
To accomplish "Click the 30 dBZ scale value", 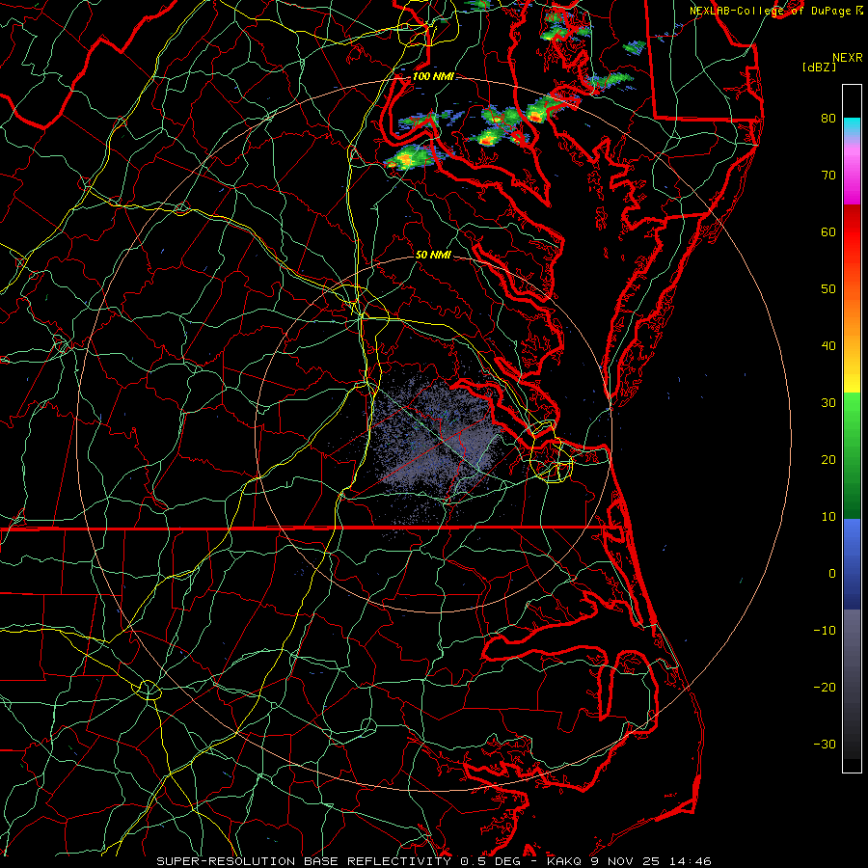I will (x=828, y=403).
